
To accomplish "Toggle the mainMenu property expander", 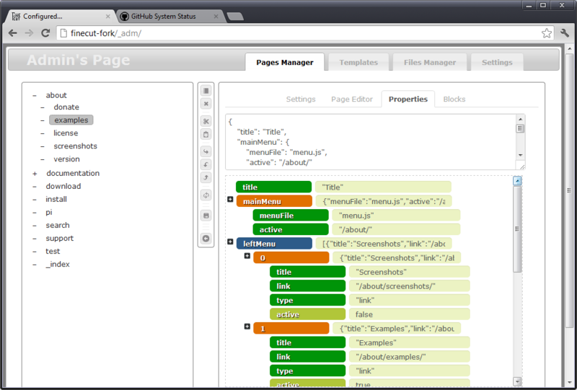I will tap(230, 199).
